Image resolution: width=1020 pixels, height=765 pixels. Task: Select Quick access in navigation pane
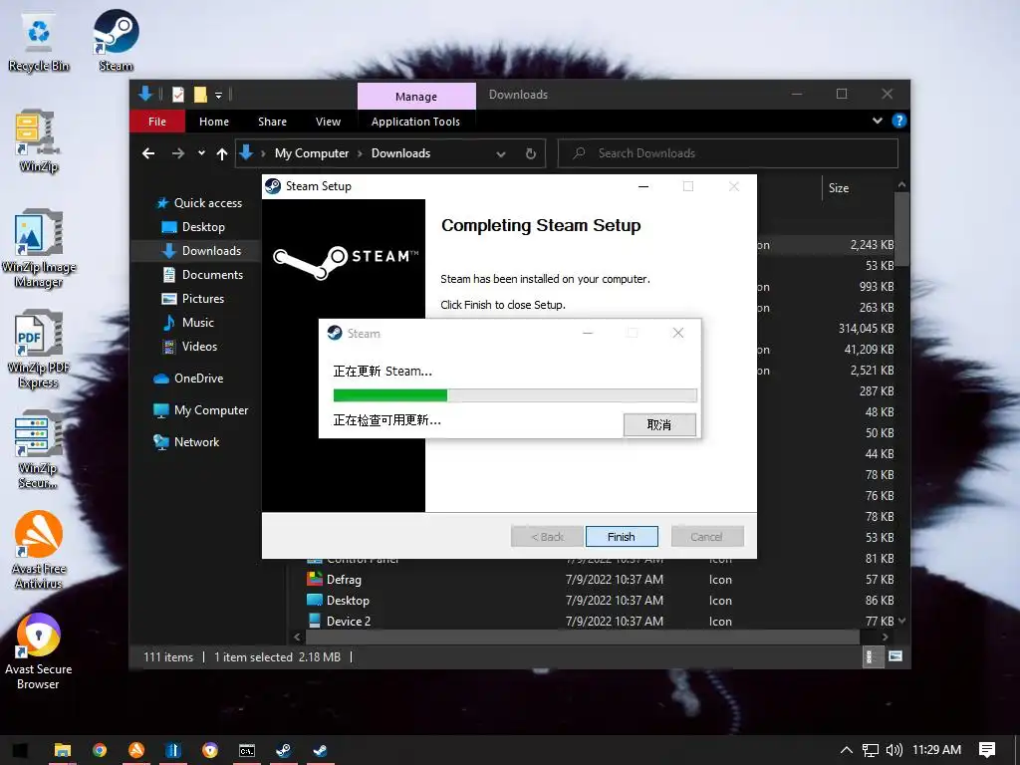pos(199,203)
